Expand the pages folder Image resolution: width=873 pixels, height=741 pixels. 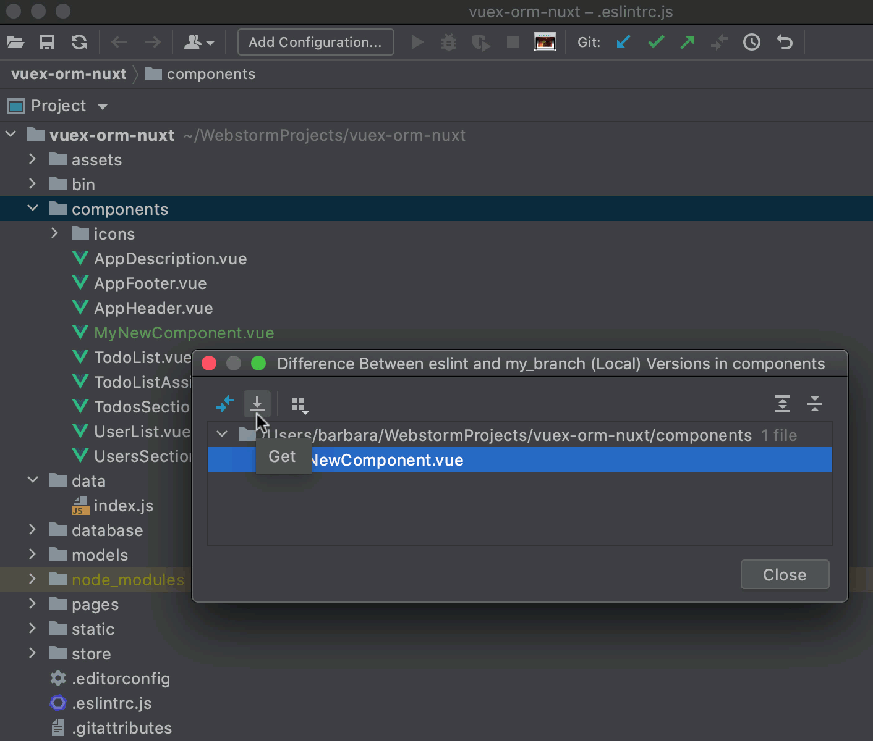click(33, 604)
